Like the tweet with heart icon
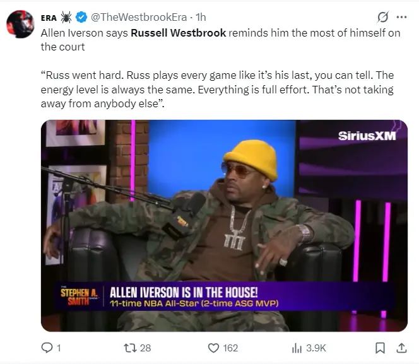This screenshot has width=419, height=364. [x=213, y=348]
